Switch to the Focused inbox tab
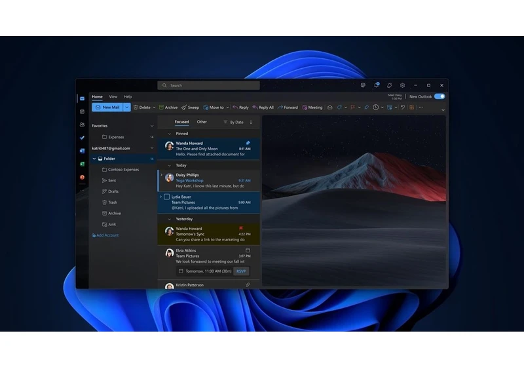Screen dimensions: 524x367 click(x=182, y=122)
